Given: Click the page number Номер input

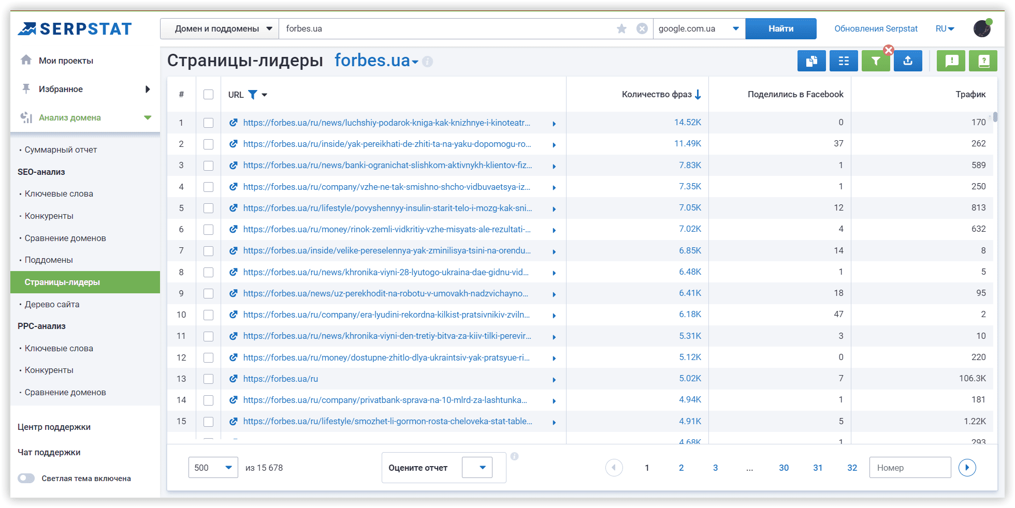Looking at the screenshot, I should (910, 468).
